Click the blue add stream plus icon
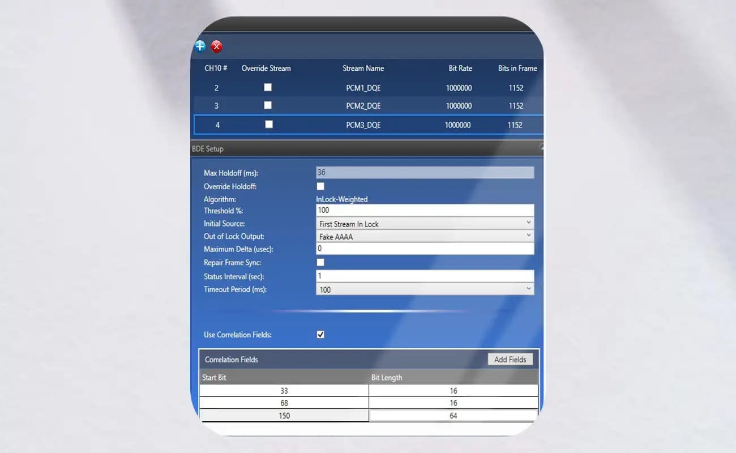 coord(200,46)
